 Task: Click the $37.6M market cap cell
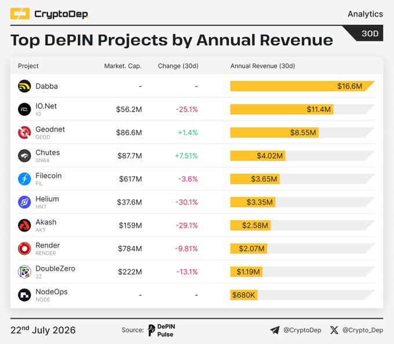[129, 202]
